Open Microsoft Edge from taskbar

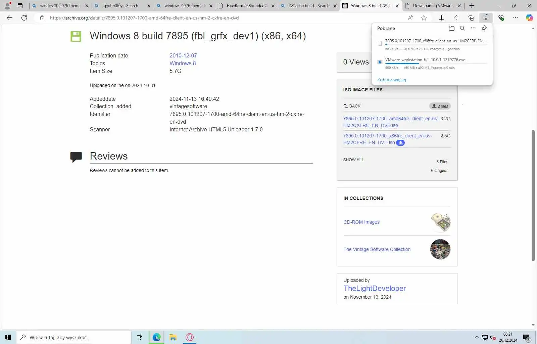click(x=156, y=337)
